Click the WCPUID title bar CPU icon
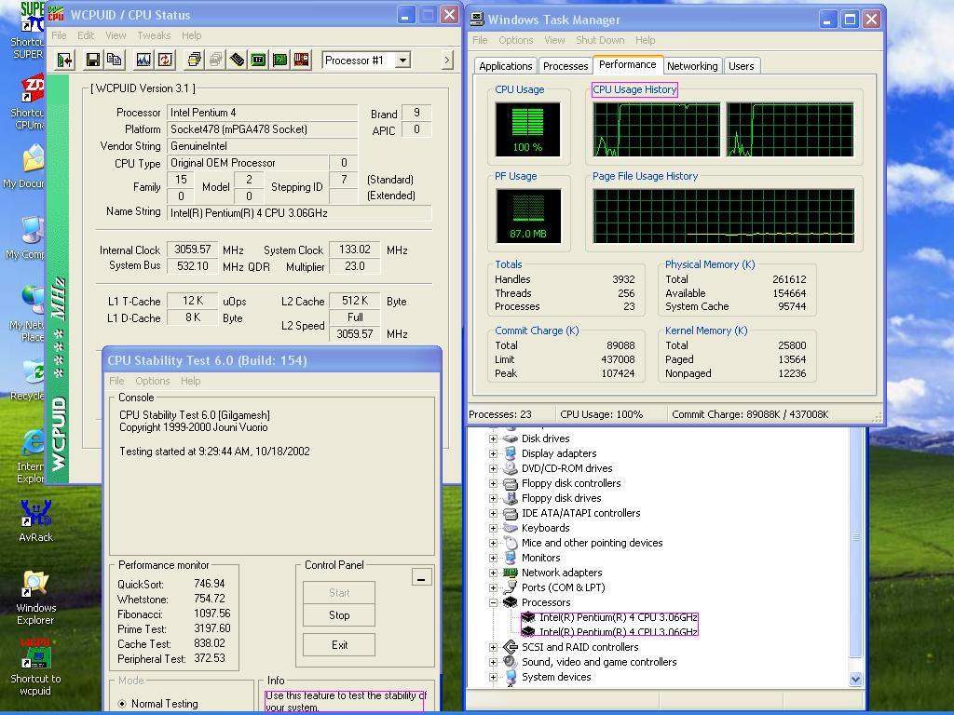 pyautogui.click(x=56, y=15)
